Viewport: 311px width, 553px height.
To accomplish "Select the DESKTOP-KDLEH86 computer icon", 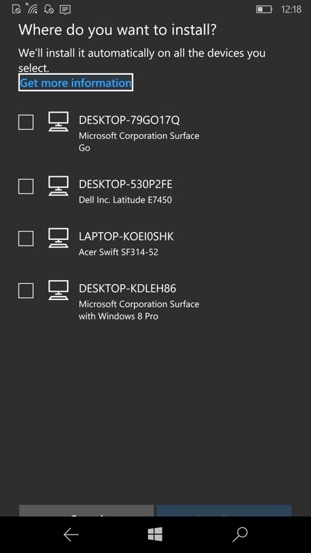I will [58, 290].
